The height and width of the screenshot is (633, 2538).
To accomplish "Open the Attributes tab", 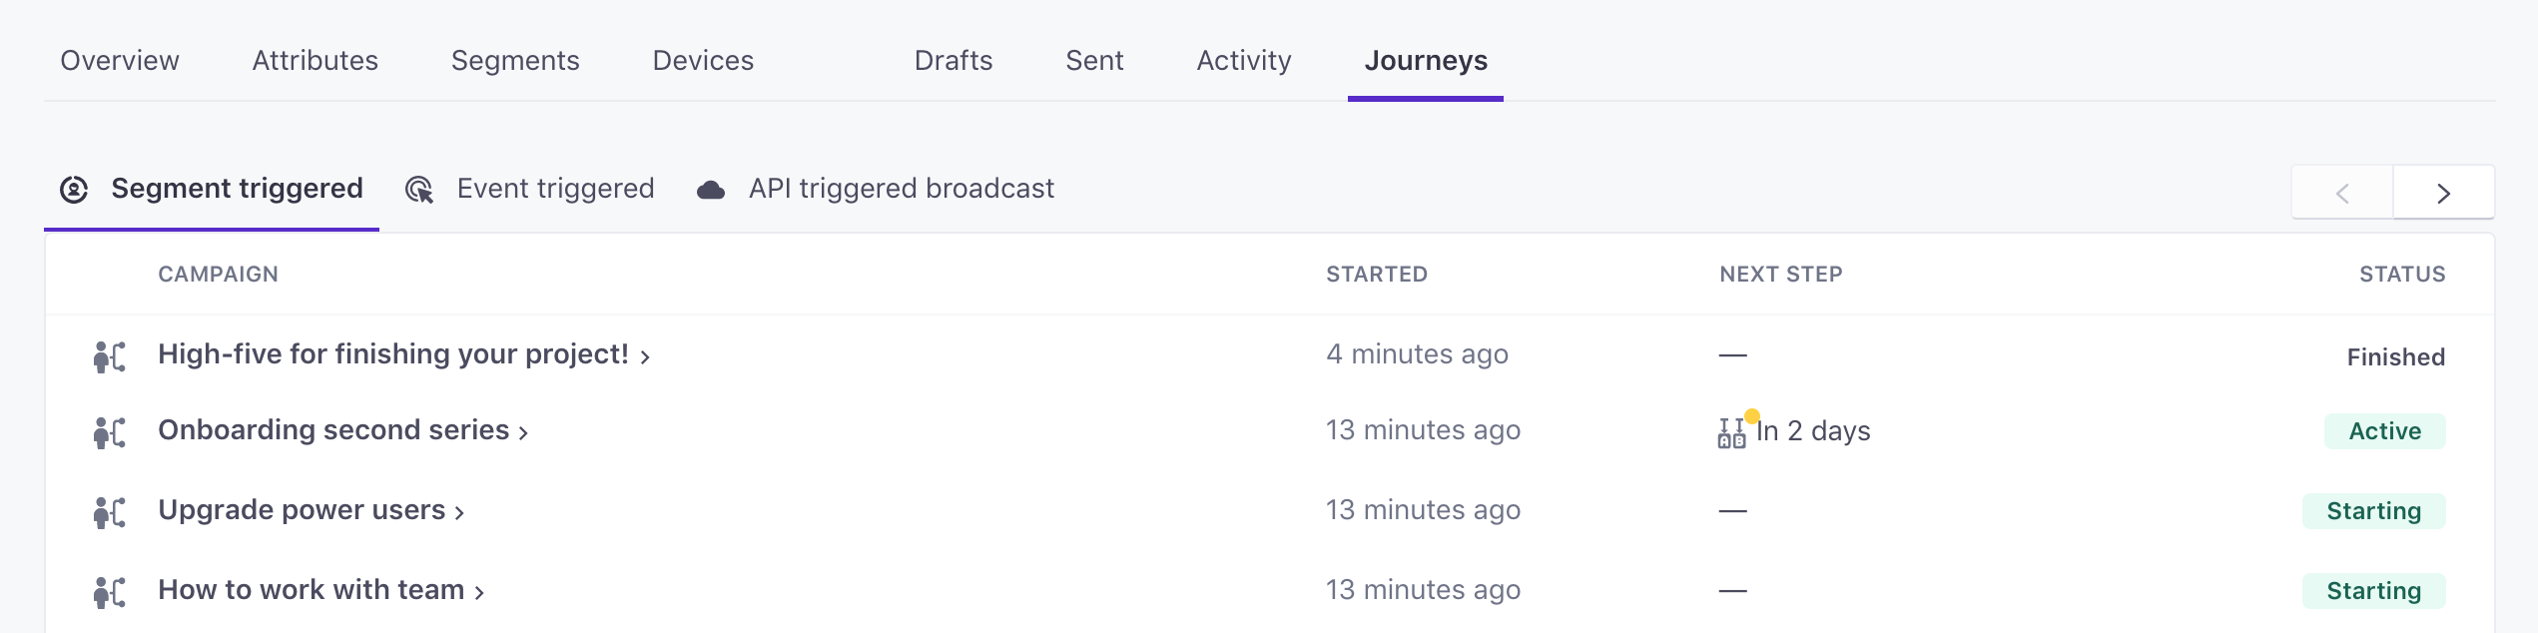I will tap(315, 61).
